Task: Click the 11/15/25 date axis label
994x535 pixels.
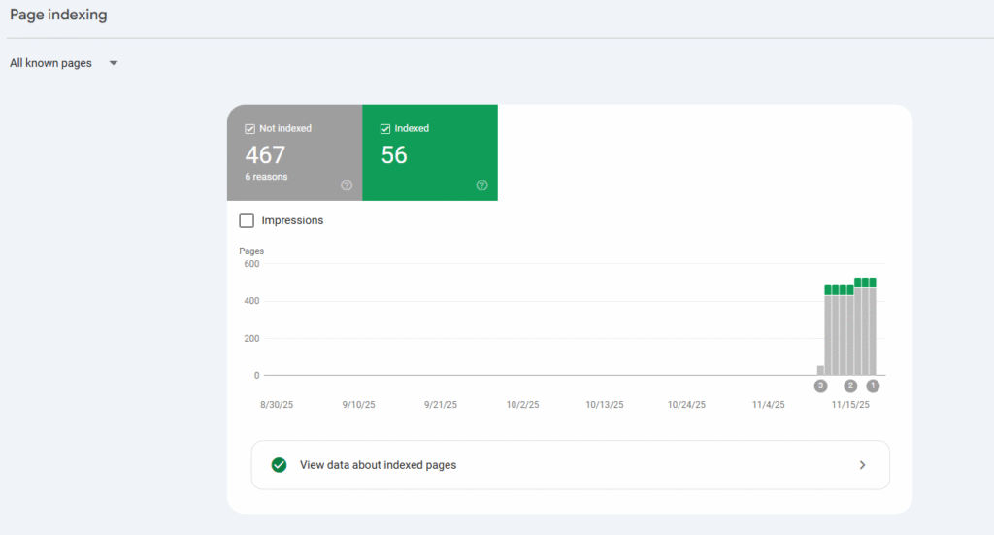Action: click(850, 405)
